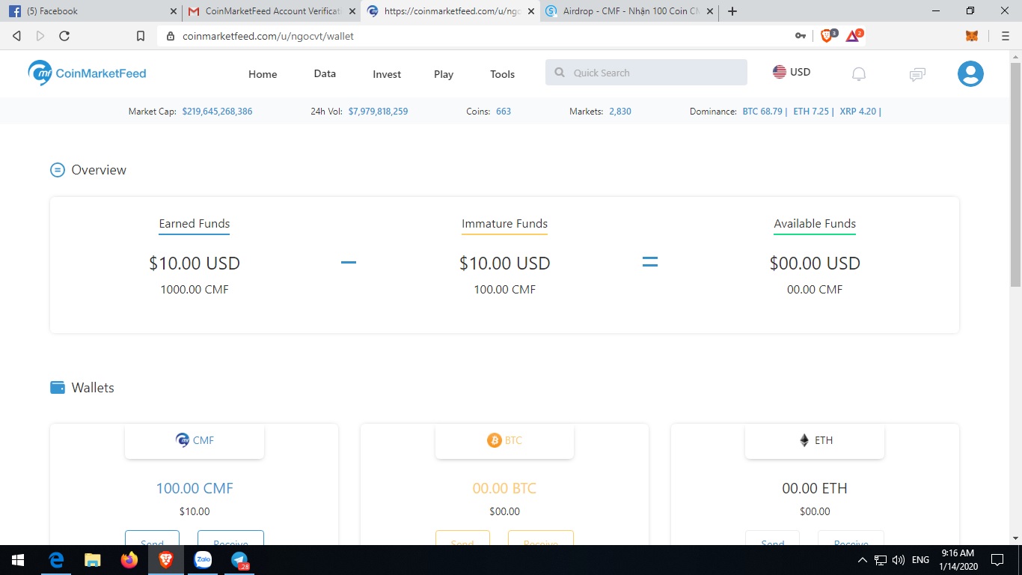1022x575 pixels.
Task: Click the browser back arrow
Action: 16,36
